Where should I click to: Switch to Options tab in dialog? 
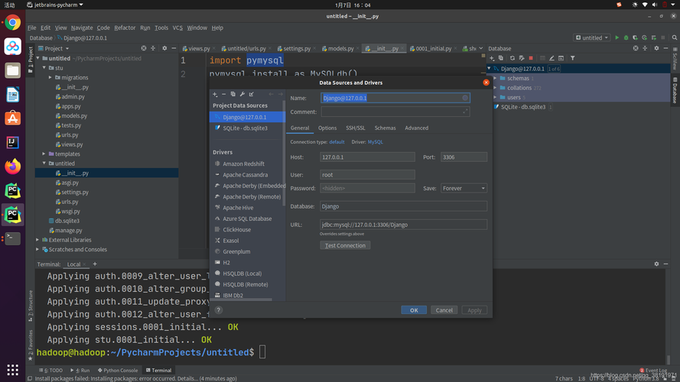[x=327, y=128]
